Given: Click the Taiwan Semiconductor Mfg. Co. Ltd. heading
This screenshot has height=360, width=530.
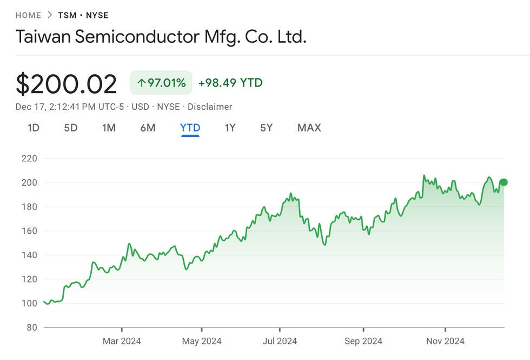Looking at the screenshot, I should (x=161, y=37).
